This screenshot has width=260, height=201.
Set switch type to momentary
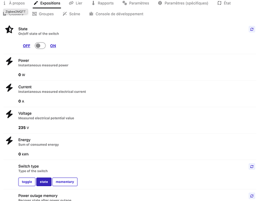pos(65,182)
